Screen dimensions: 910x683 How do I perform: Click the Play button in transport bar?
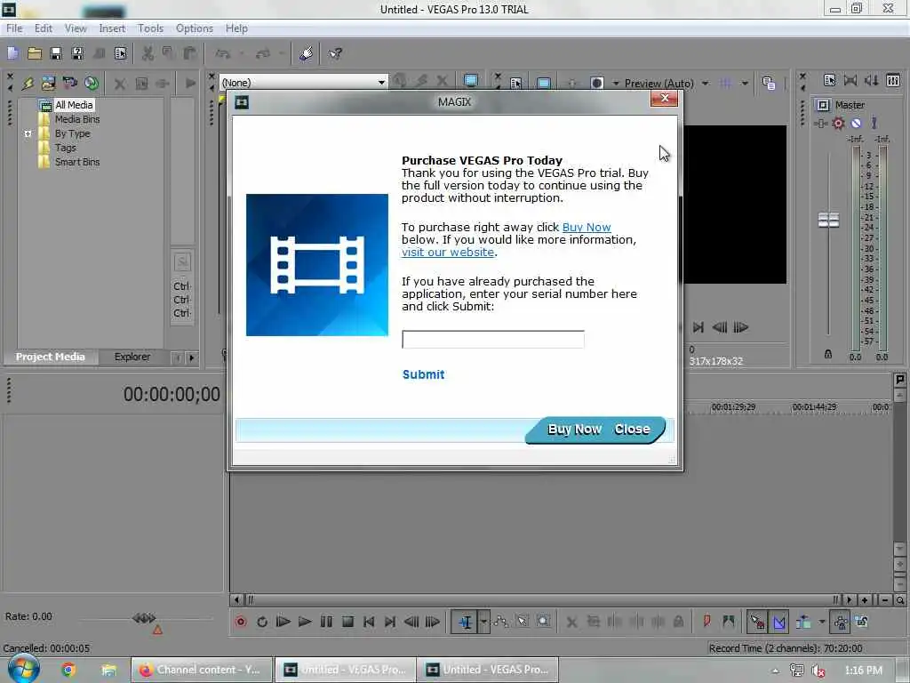[x=305, y=622]
